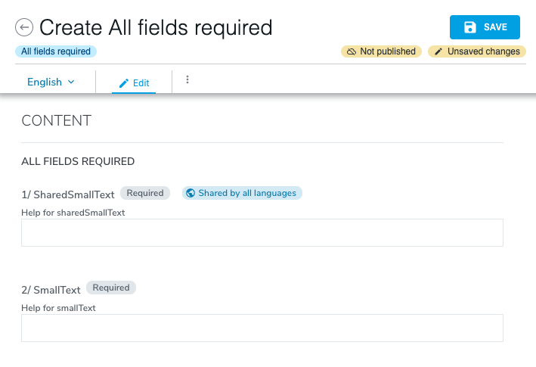The width and height of the screenshot is (536, 367).
Task: Focus the SharedSmallText input field
Action: pos(262,232)
